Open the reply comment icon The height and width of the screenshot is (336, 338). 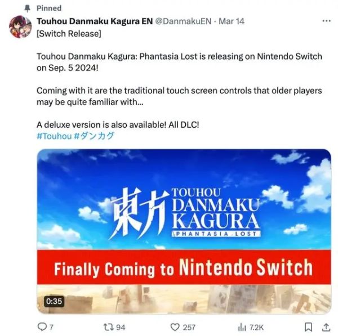pos(42,327)
